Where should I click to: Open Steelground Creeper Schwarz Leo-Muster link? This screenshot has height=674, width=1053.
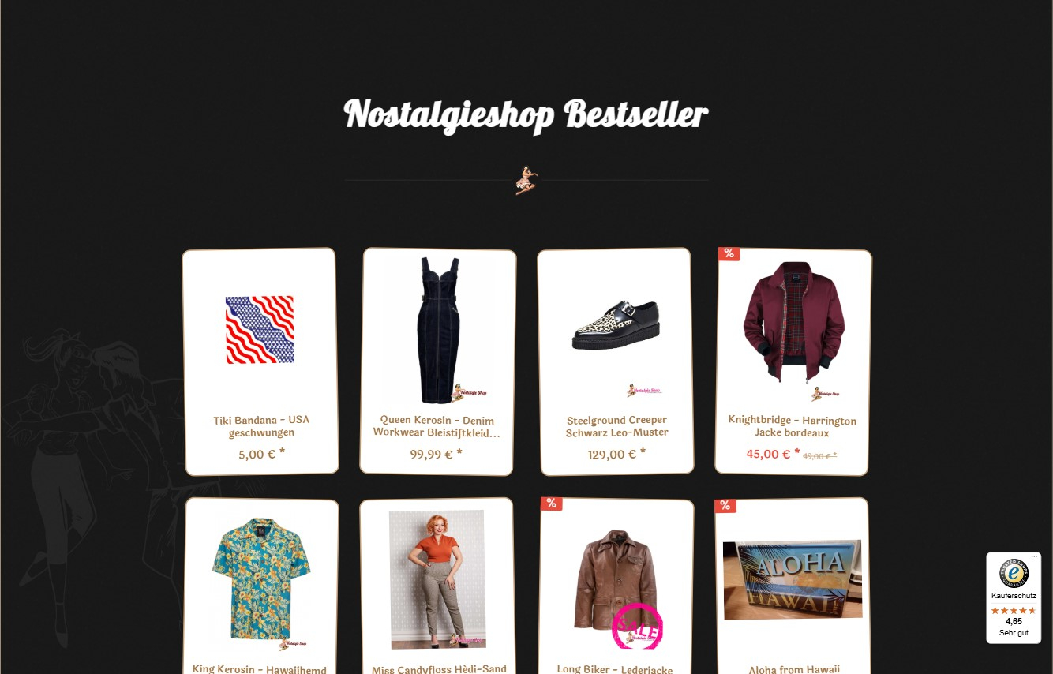pyautogui.click(x=616, y=426)
